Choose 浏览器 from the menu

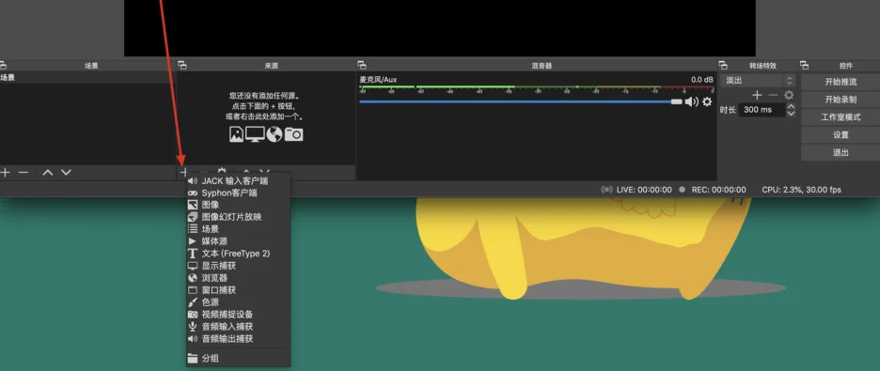click(238, 278)
